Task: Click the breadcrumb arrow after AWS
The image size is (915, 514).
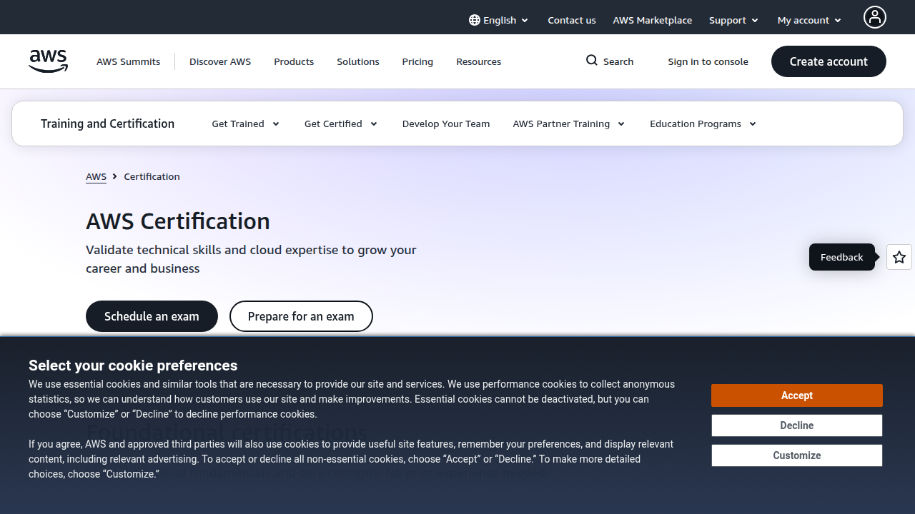Action: [114, 176]
